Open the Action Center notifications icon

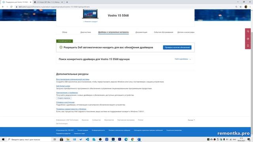click(x=249, y=139)
